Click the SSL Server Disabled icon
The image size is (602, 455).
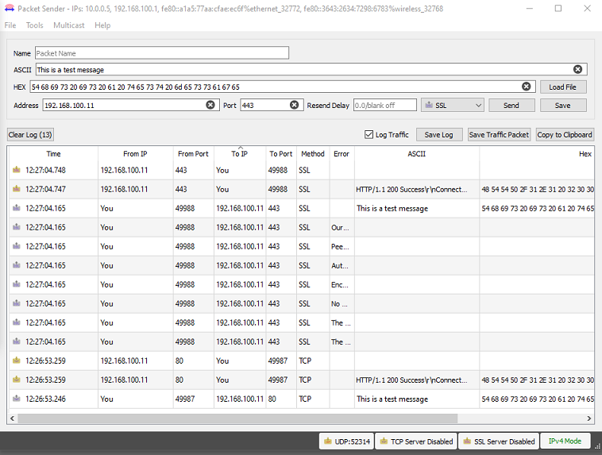click(467, 442)
